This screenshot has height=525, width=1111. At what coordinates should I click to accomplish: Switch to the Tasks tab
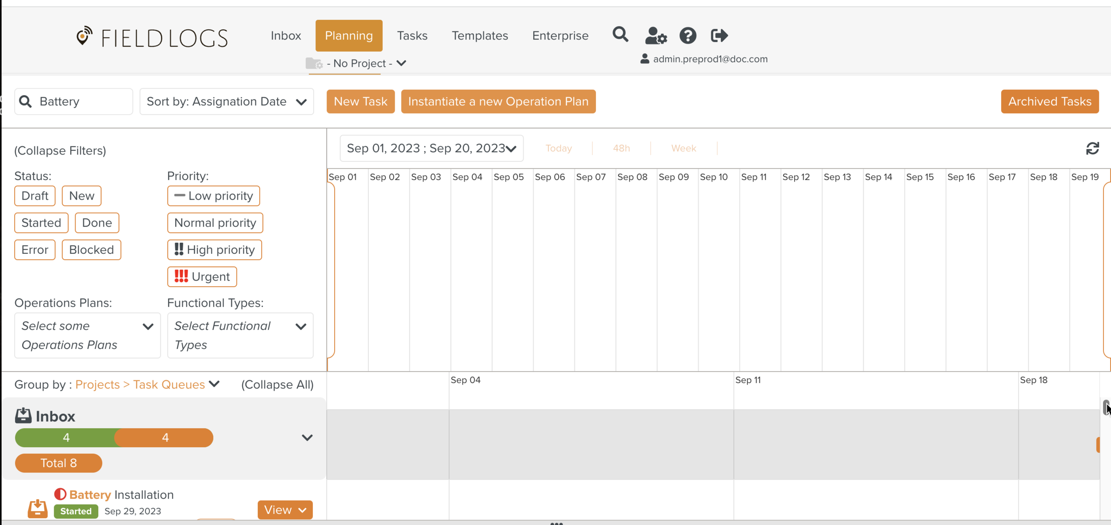pos(412,36)
